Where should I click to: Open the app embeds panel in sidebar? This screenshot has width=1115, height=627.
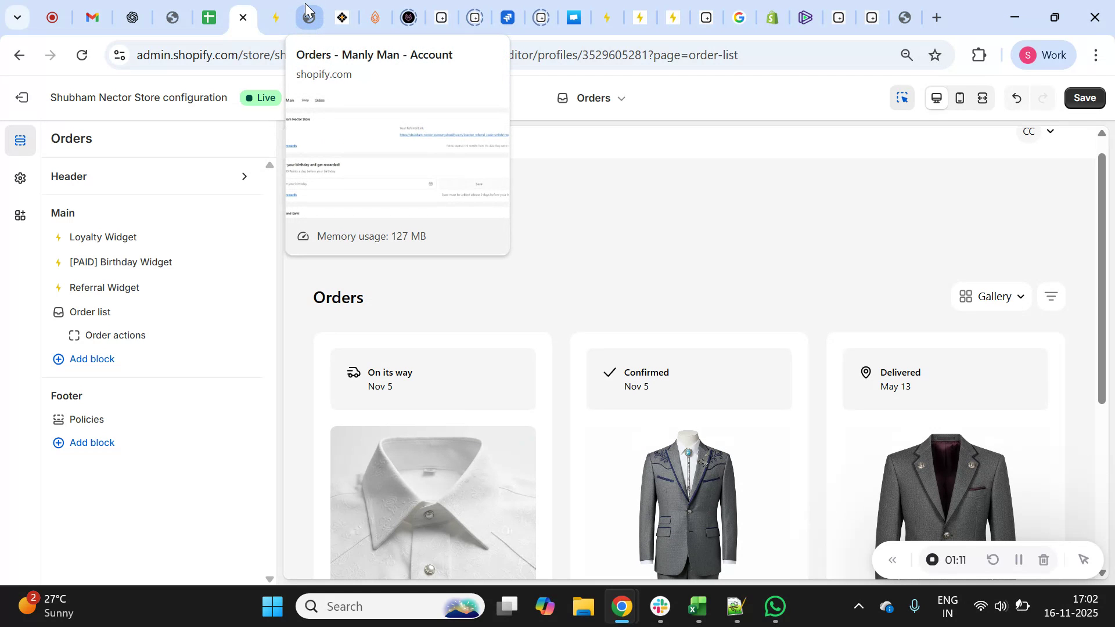point(20,215)
